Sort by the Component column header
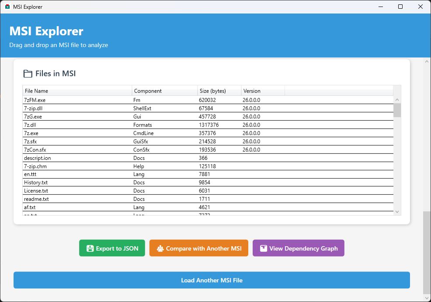Image resolution: width=431 pixels, height=302 pixels. (x=165, y=91)
